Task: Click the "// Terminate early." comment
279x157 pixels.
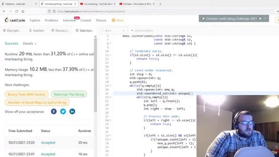Action: [x=146, y=51]
